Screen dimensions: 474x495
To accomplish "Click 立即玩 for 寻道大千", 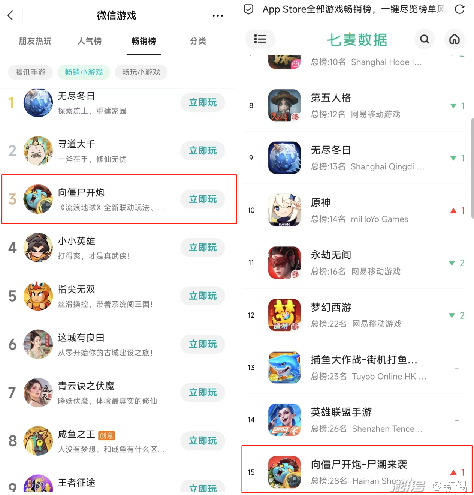I will click(203, 151).
